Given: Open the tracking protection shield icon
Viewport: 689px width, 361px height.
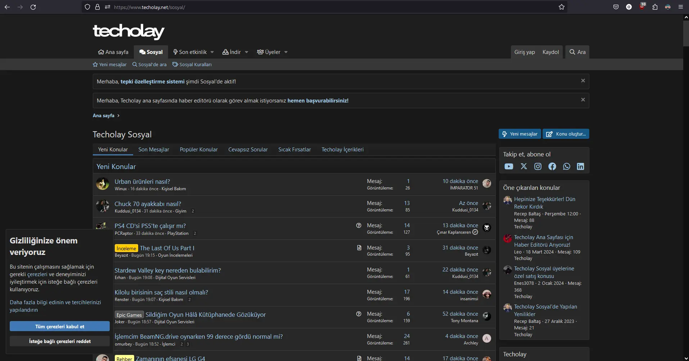Looking at the screenshot, I should pyautogui.click(x=87, y=7).
